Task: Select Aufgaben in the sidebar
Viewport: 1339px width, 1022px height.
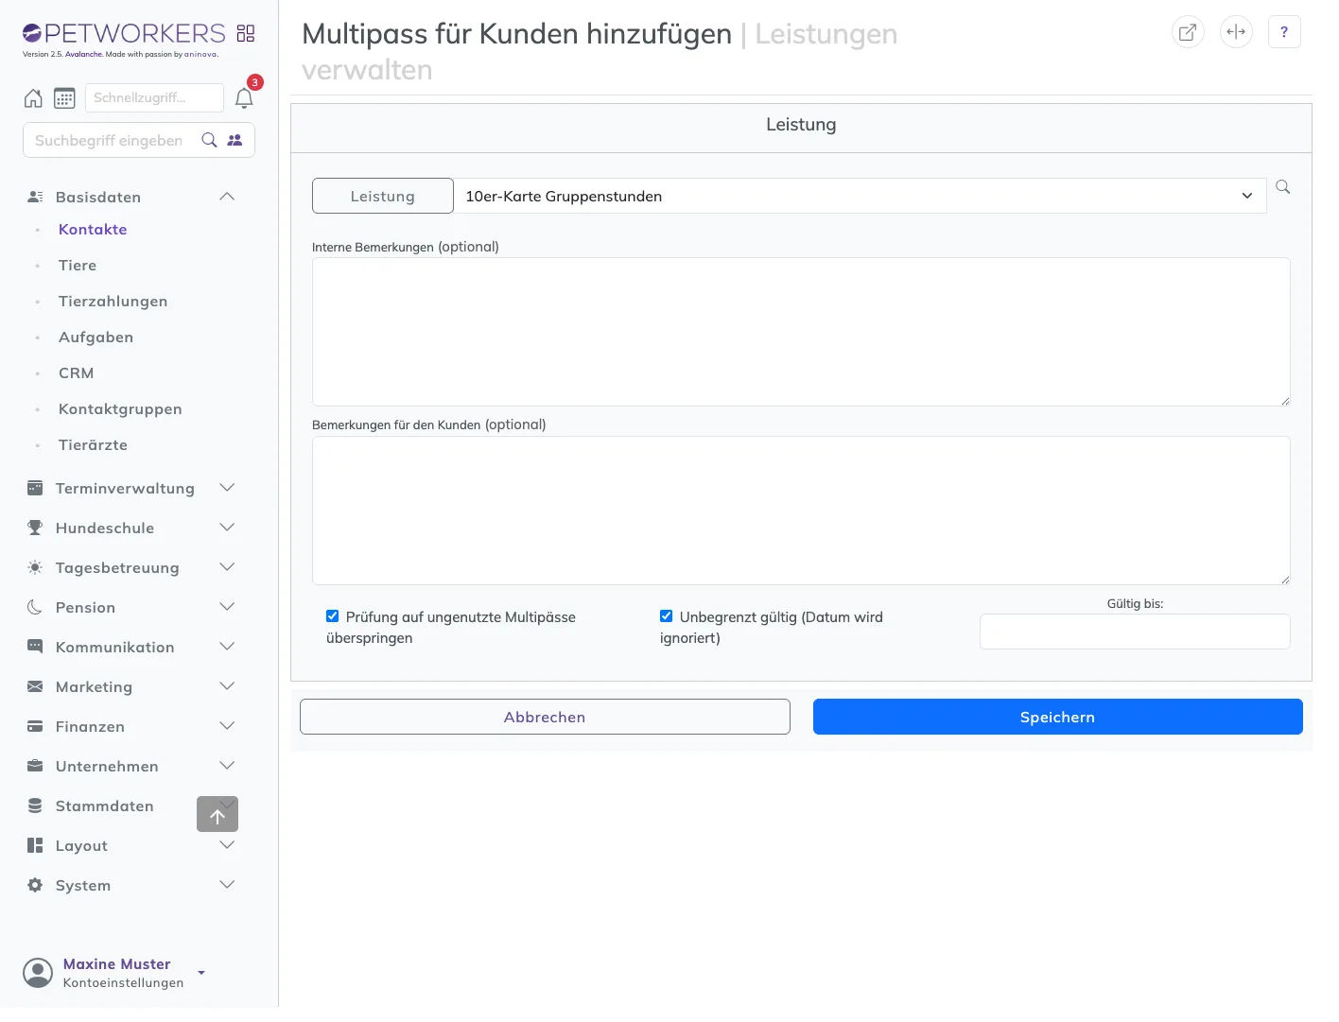Action: click(x=96, y=338)
